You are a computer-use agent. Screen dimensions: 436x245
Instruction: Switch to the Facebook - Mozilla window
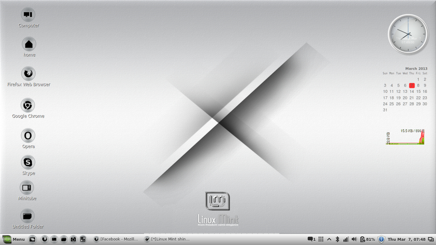click(116, 239)
